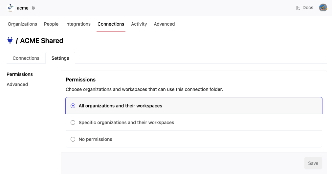Switch to the Connections sub-tab

(26, 58)
